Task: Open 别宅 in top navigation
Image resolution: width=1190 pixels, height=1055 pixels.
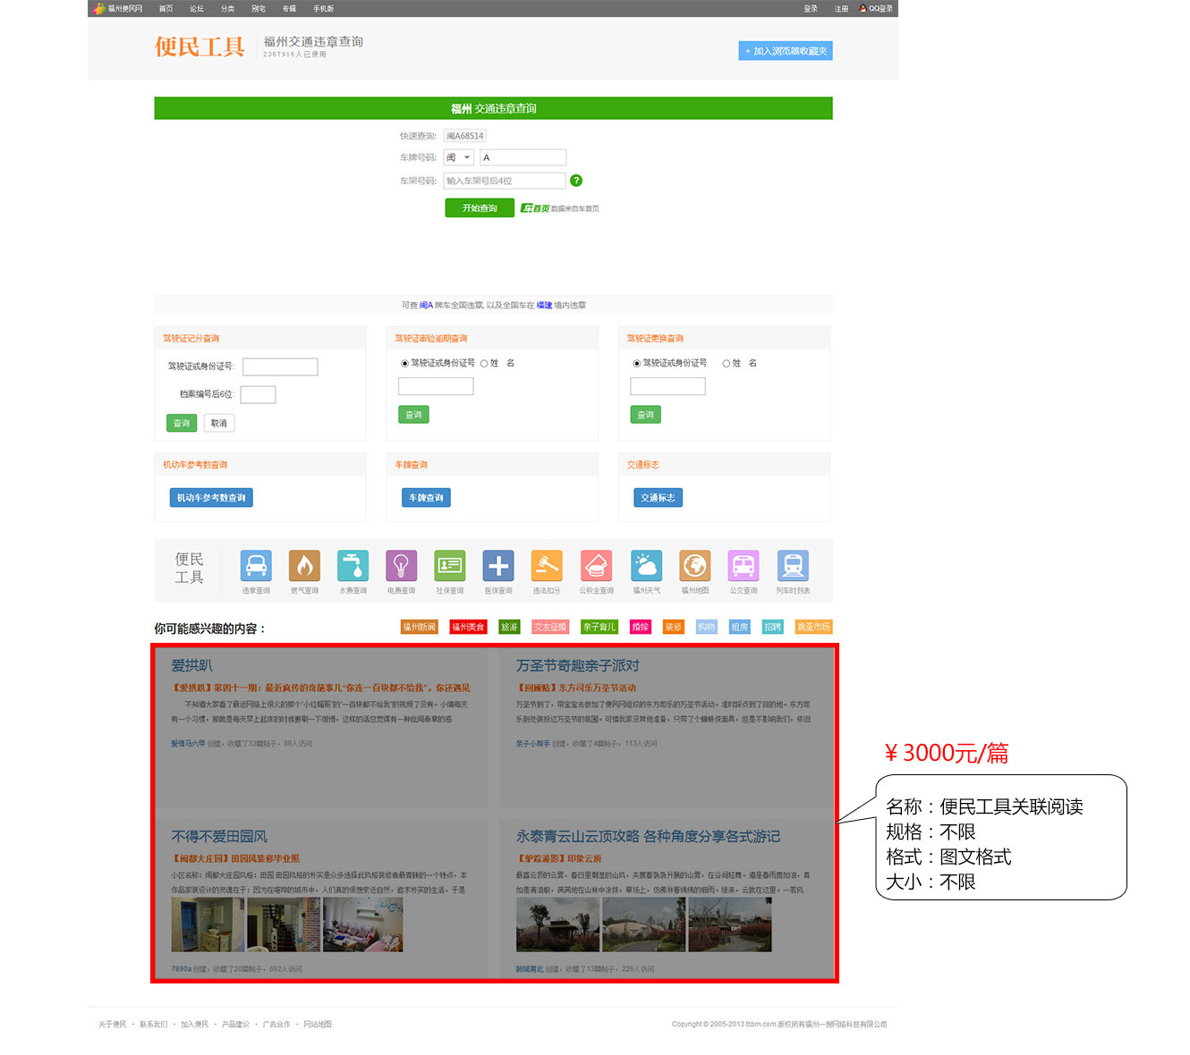Action: 259,8
